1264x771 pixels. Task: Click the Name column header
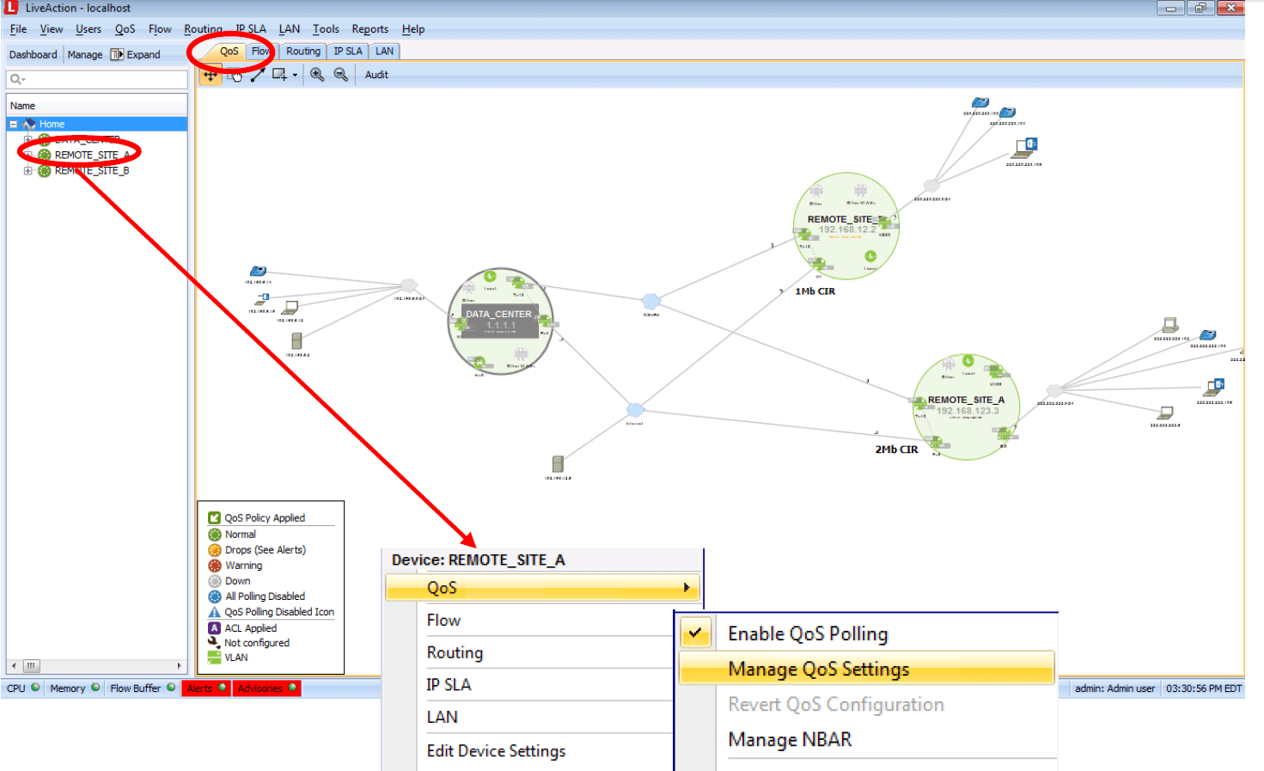click(97, 106)
